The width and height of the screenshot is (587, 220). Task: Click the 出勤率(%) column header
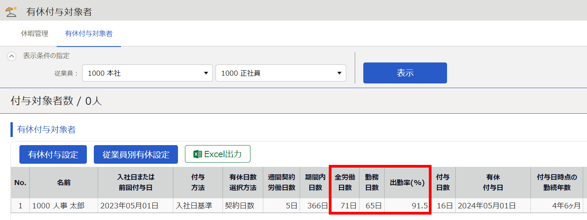pyautogui.click(x=407, y=182)
